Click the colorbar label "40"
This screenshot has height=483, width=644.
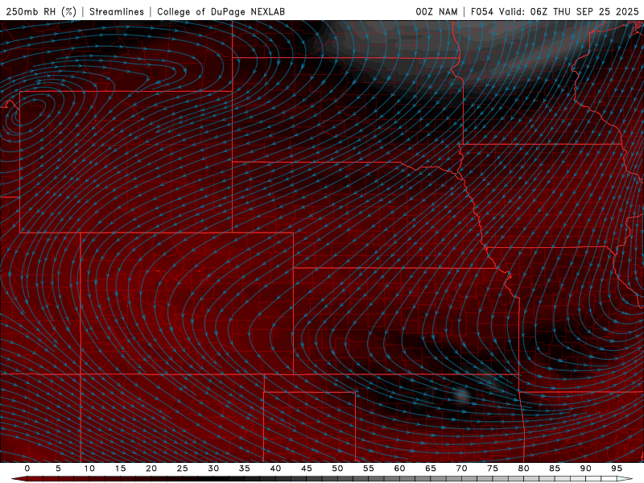pyautogui.click(x=275, y=469)
